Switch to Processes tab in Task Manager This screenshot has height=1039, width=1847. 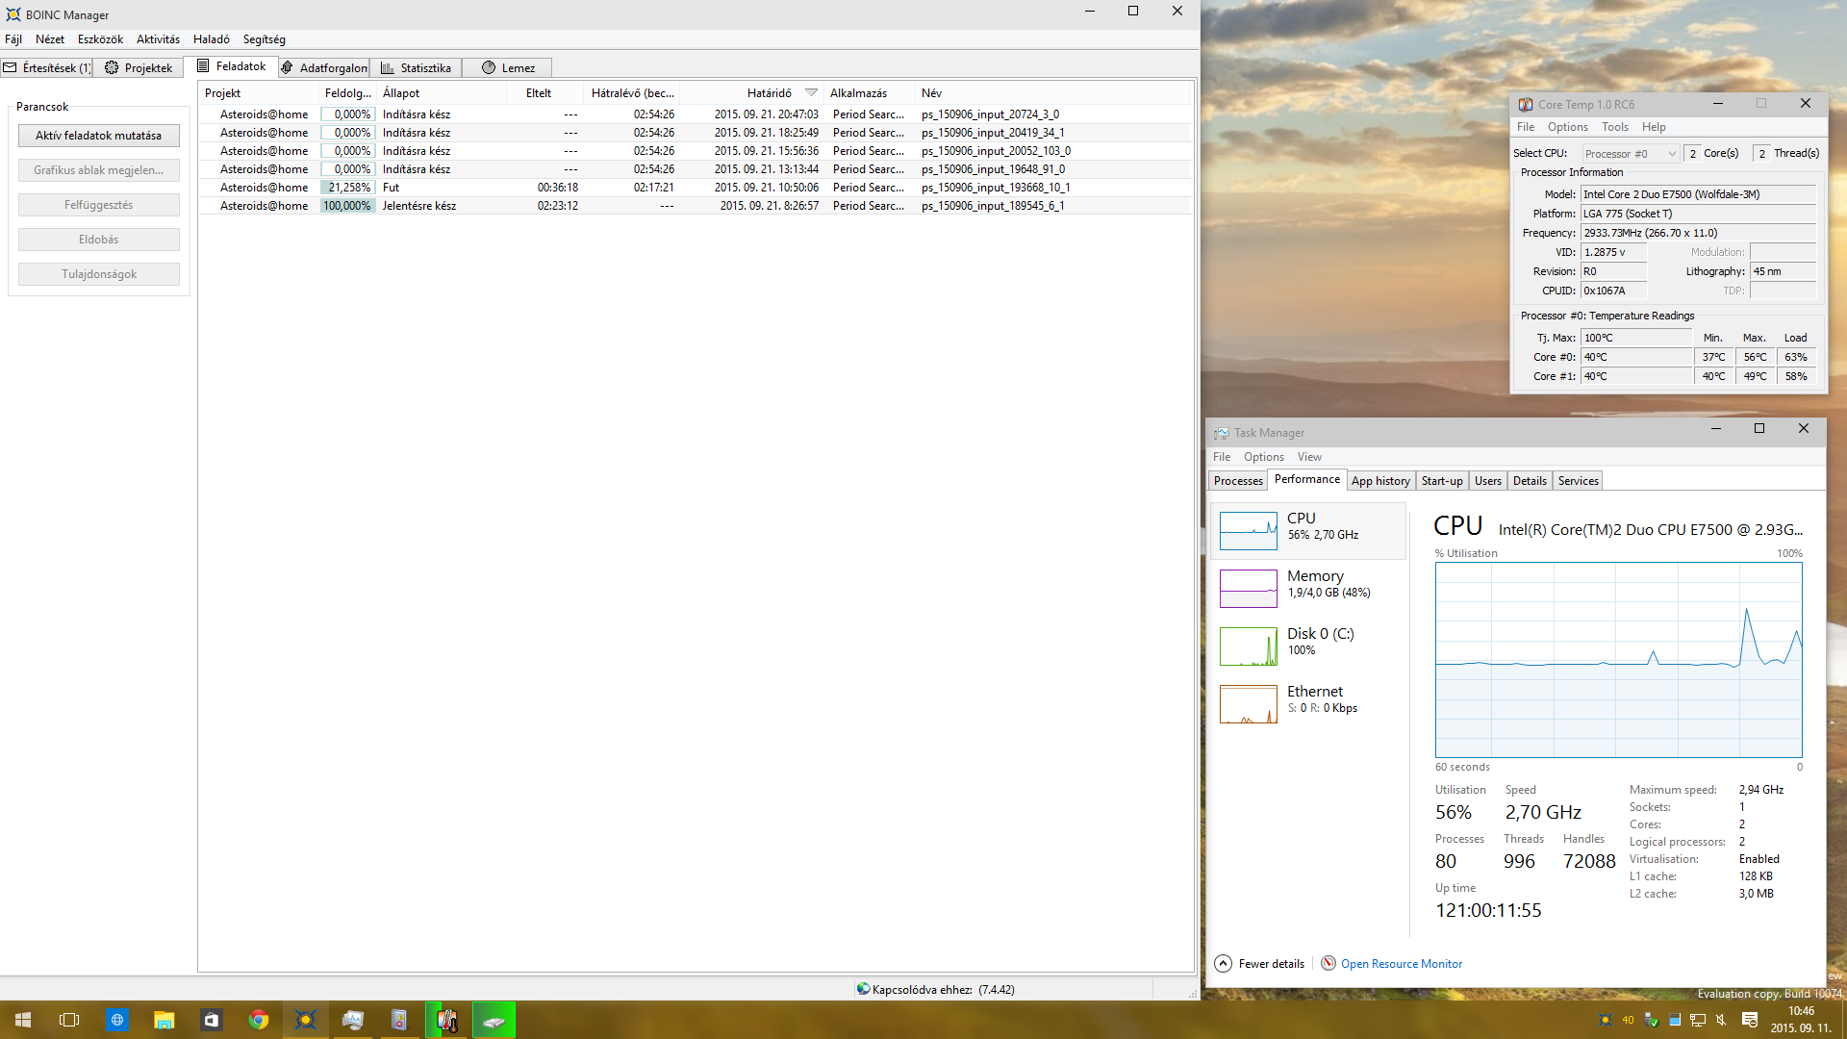1238,481
